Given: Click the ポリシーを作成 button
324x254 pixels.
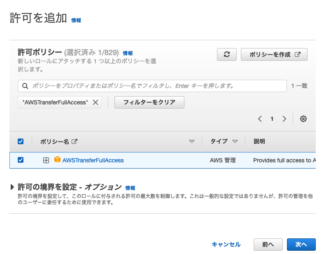Looking at the screenshot, I should coord(274,55).
